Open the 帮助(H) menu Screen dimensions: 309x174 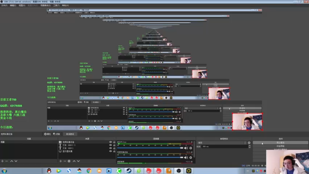(x=65, y=5)
